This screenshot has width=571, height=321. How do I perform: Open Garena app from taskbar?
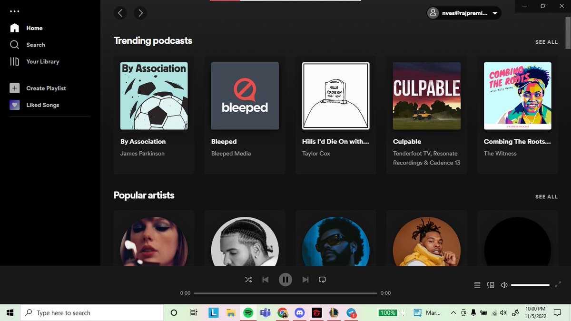(x=317, y=313)
